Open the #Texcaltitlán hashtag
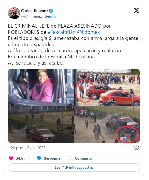Screen dimensions: 149x180 point(62,32)
